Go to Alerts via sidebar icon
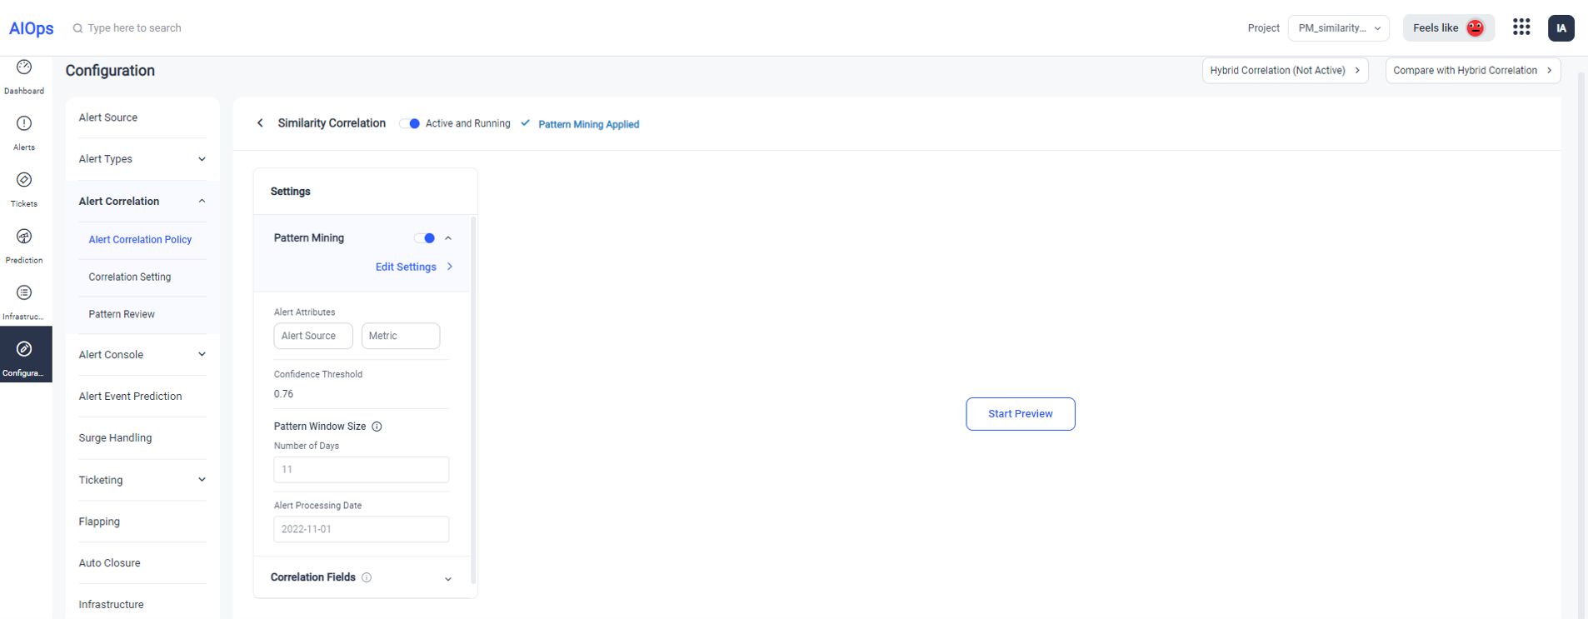The height and width of the screenshot is (619, 1588). point(24,124)
